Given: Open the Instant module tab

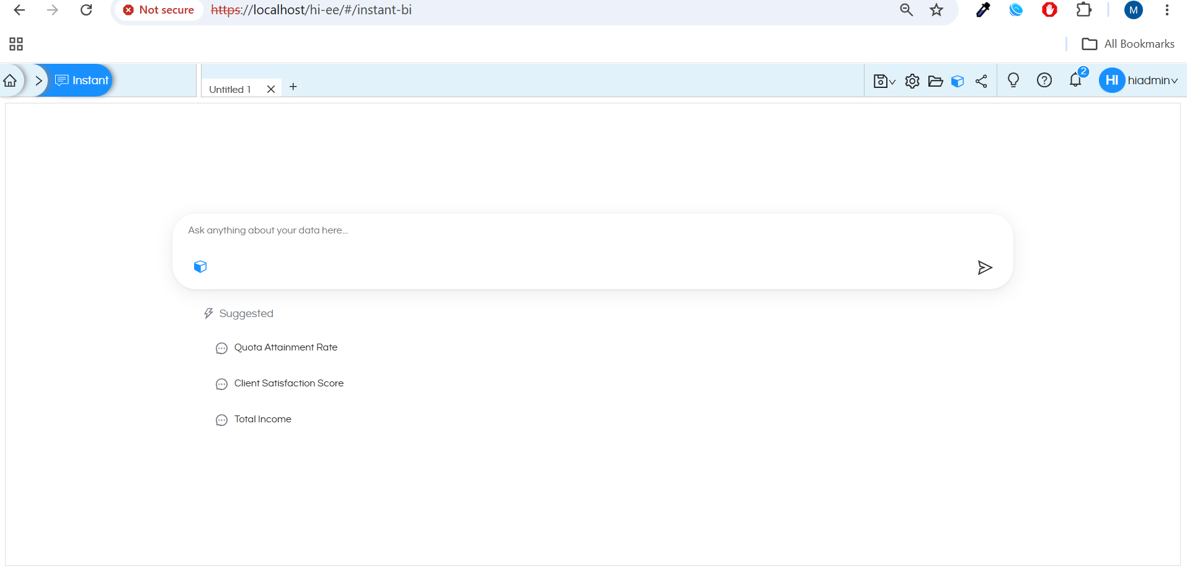Looking at the screenshot, I should 82,80.
